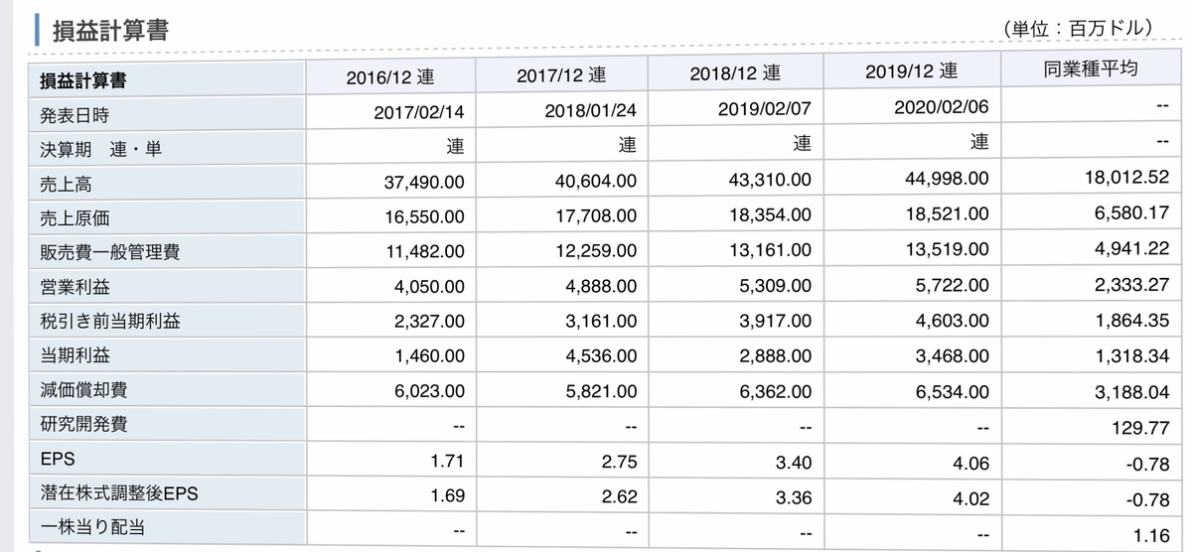Click SG&A value 11,482.00
The width and height of the screenshot is (1192, 552).
tap(424, 252)
